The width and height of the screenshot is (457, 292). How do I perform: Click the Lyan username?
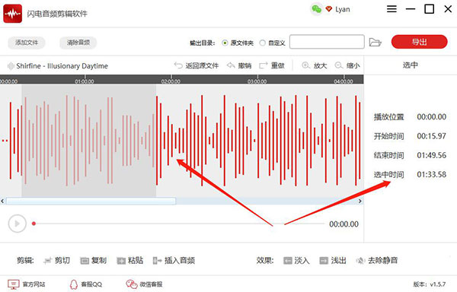pos(343,9)
